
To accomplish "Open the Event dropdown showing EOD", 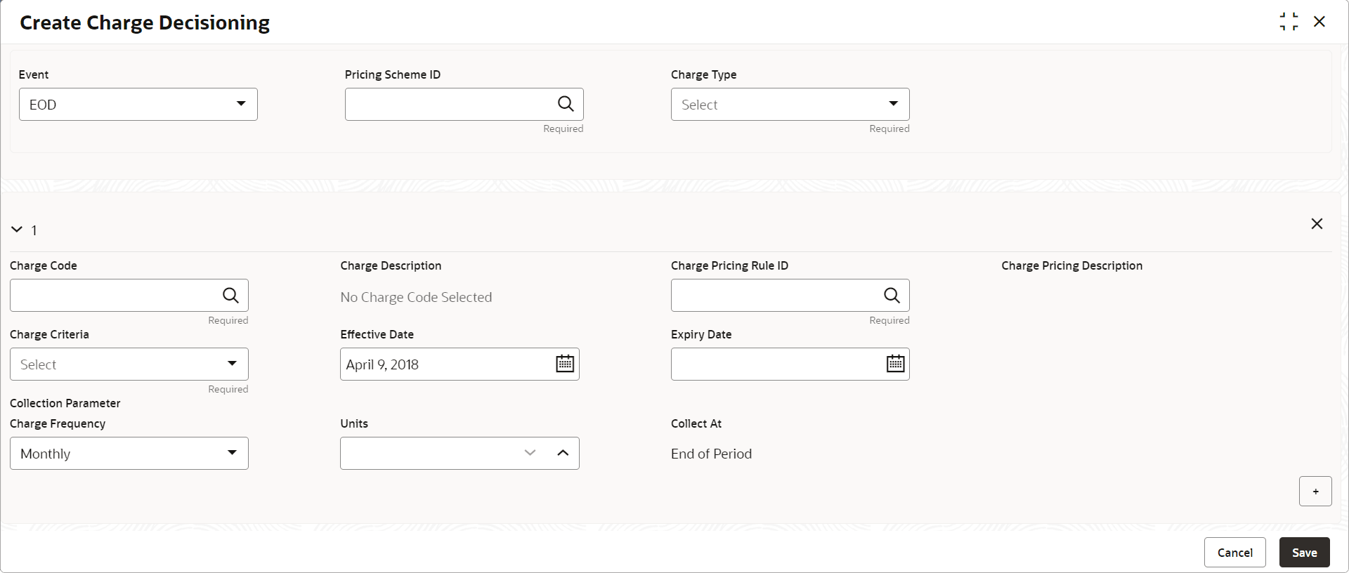I will 138,105.
